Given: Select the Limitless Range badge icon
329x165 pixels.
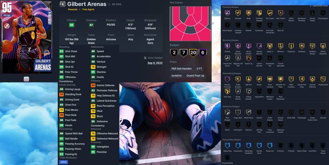Looking at the screenshot, I should (312, 46).
